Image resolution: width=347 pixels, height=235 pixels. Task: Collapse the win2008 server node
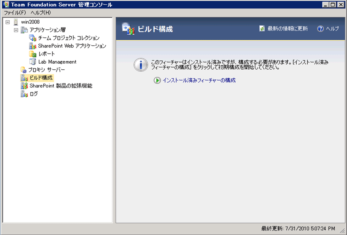[8, 22]
